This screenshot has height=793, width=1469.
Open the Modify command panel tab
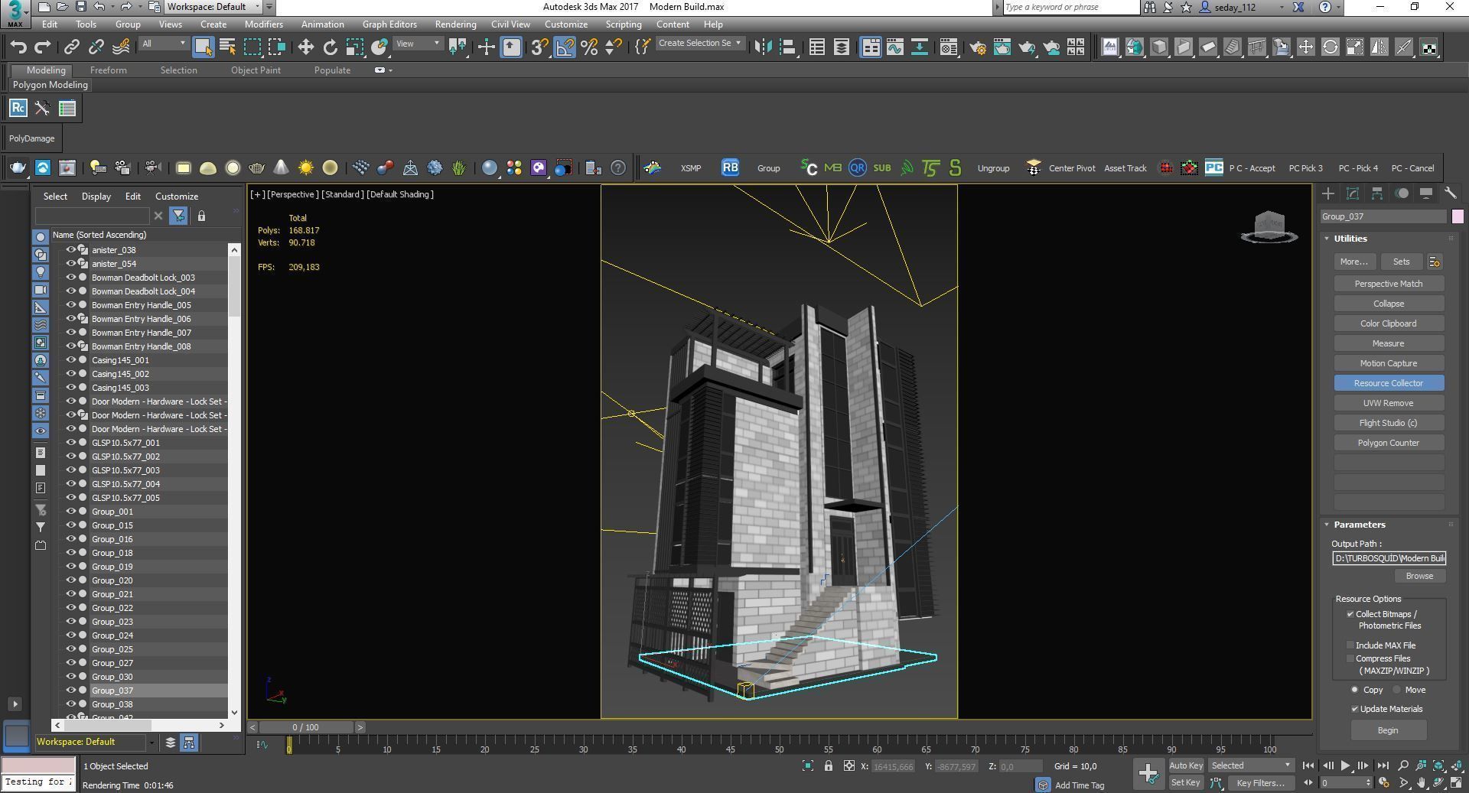click(1352, 193)
